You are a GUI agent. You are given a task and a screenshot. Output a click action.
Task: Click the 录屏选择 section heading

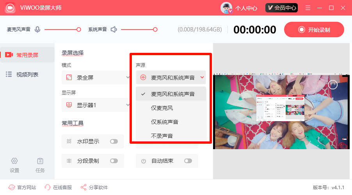(x=73, y=53)
